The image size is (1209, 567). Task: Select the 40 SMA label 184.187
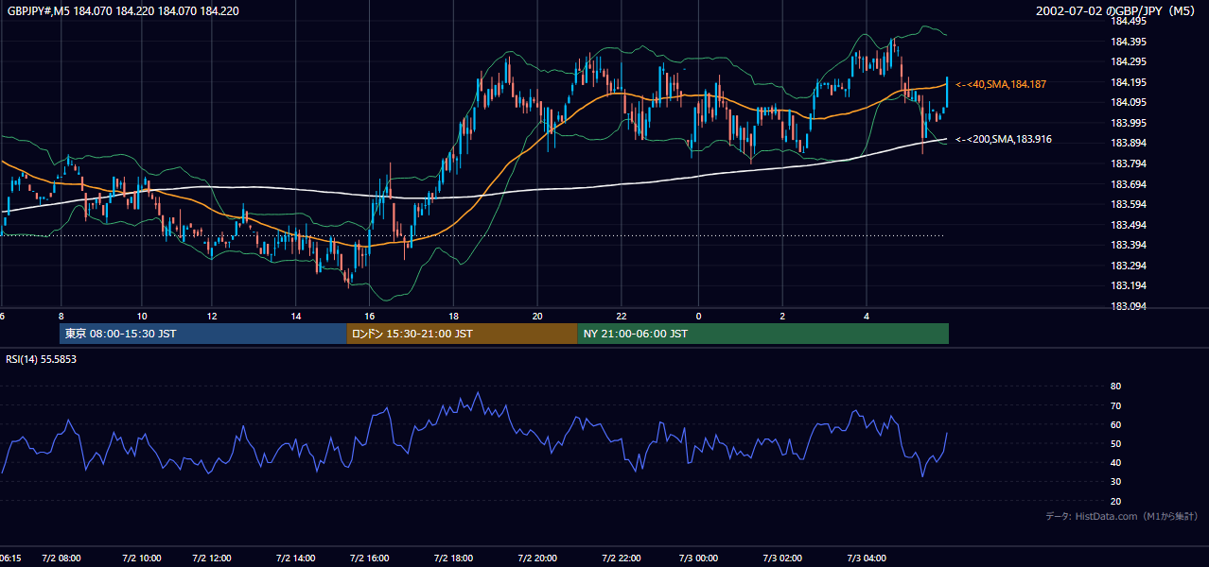point(1001,84)
